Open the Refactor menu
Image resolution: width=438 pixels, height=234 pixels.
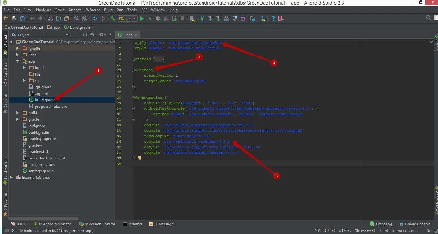93,10
